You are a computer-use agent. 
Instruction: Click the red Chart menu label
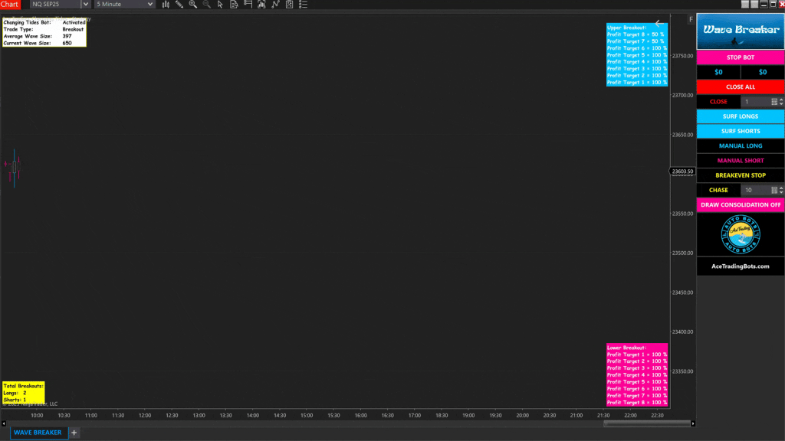(x=9, y=4)
